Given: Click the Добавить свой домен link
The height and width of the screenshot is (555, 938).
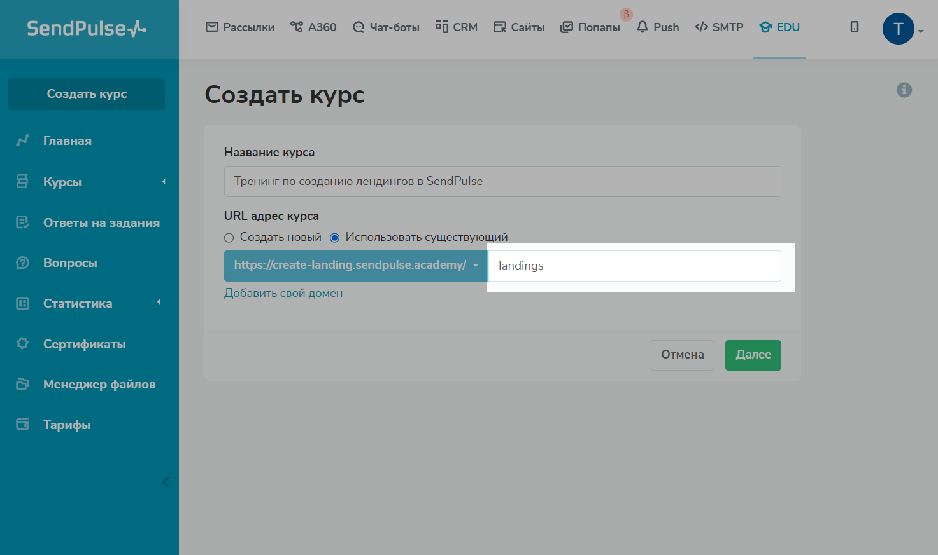Looking at the screenshot, I should [x=283, y=293].
